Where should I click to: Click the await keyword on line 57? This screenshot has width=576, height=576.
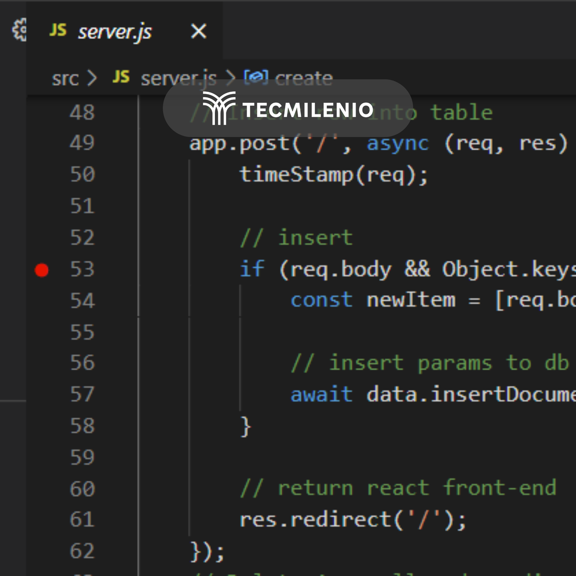[322, 395]
